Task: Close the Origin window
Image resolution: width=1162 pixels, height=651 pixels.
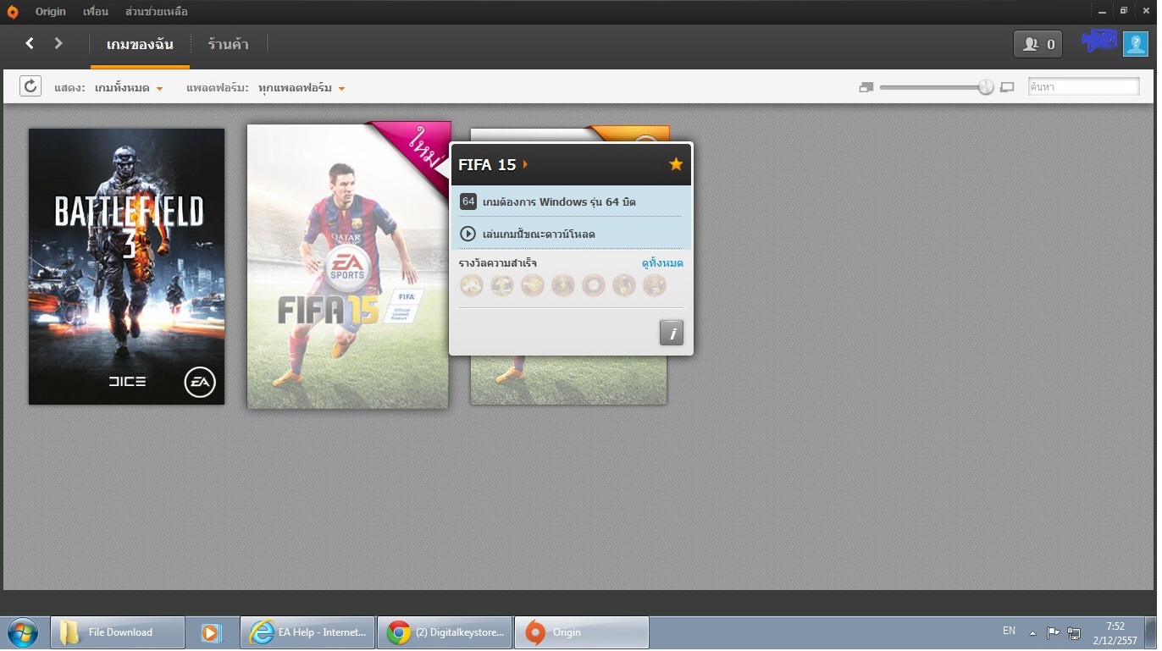Action: pyautogui.click(x=1144, y=10)
